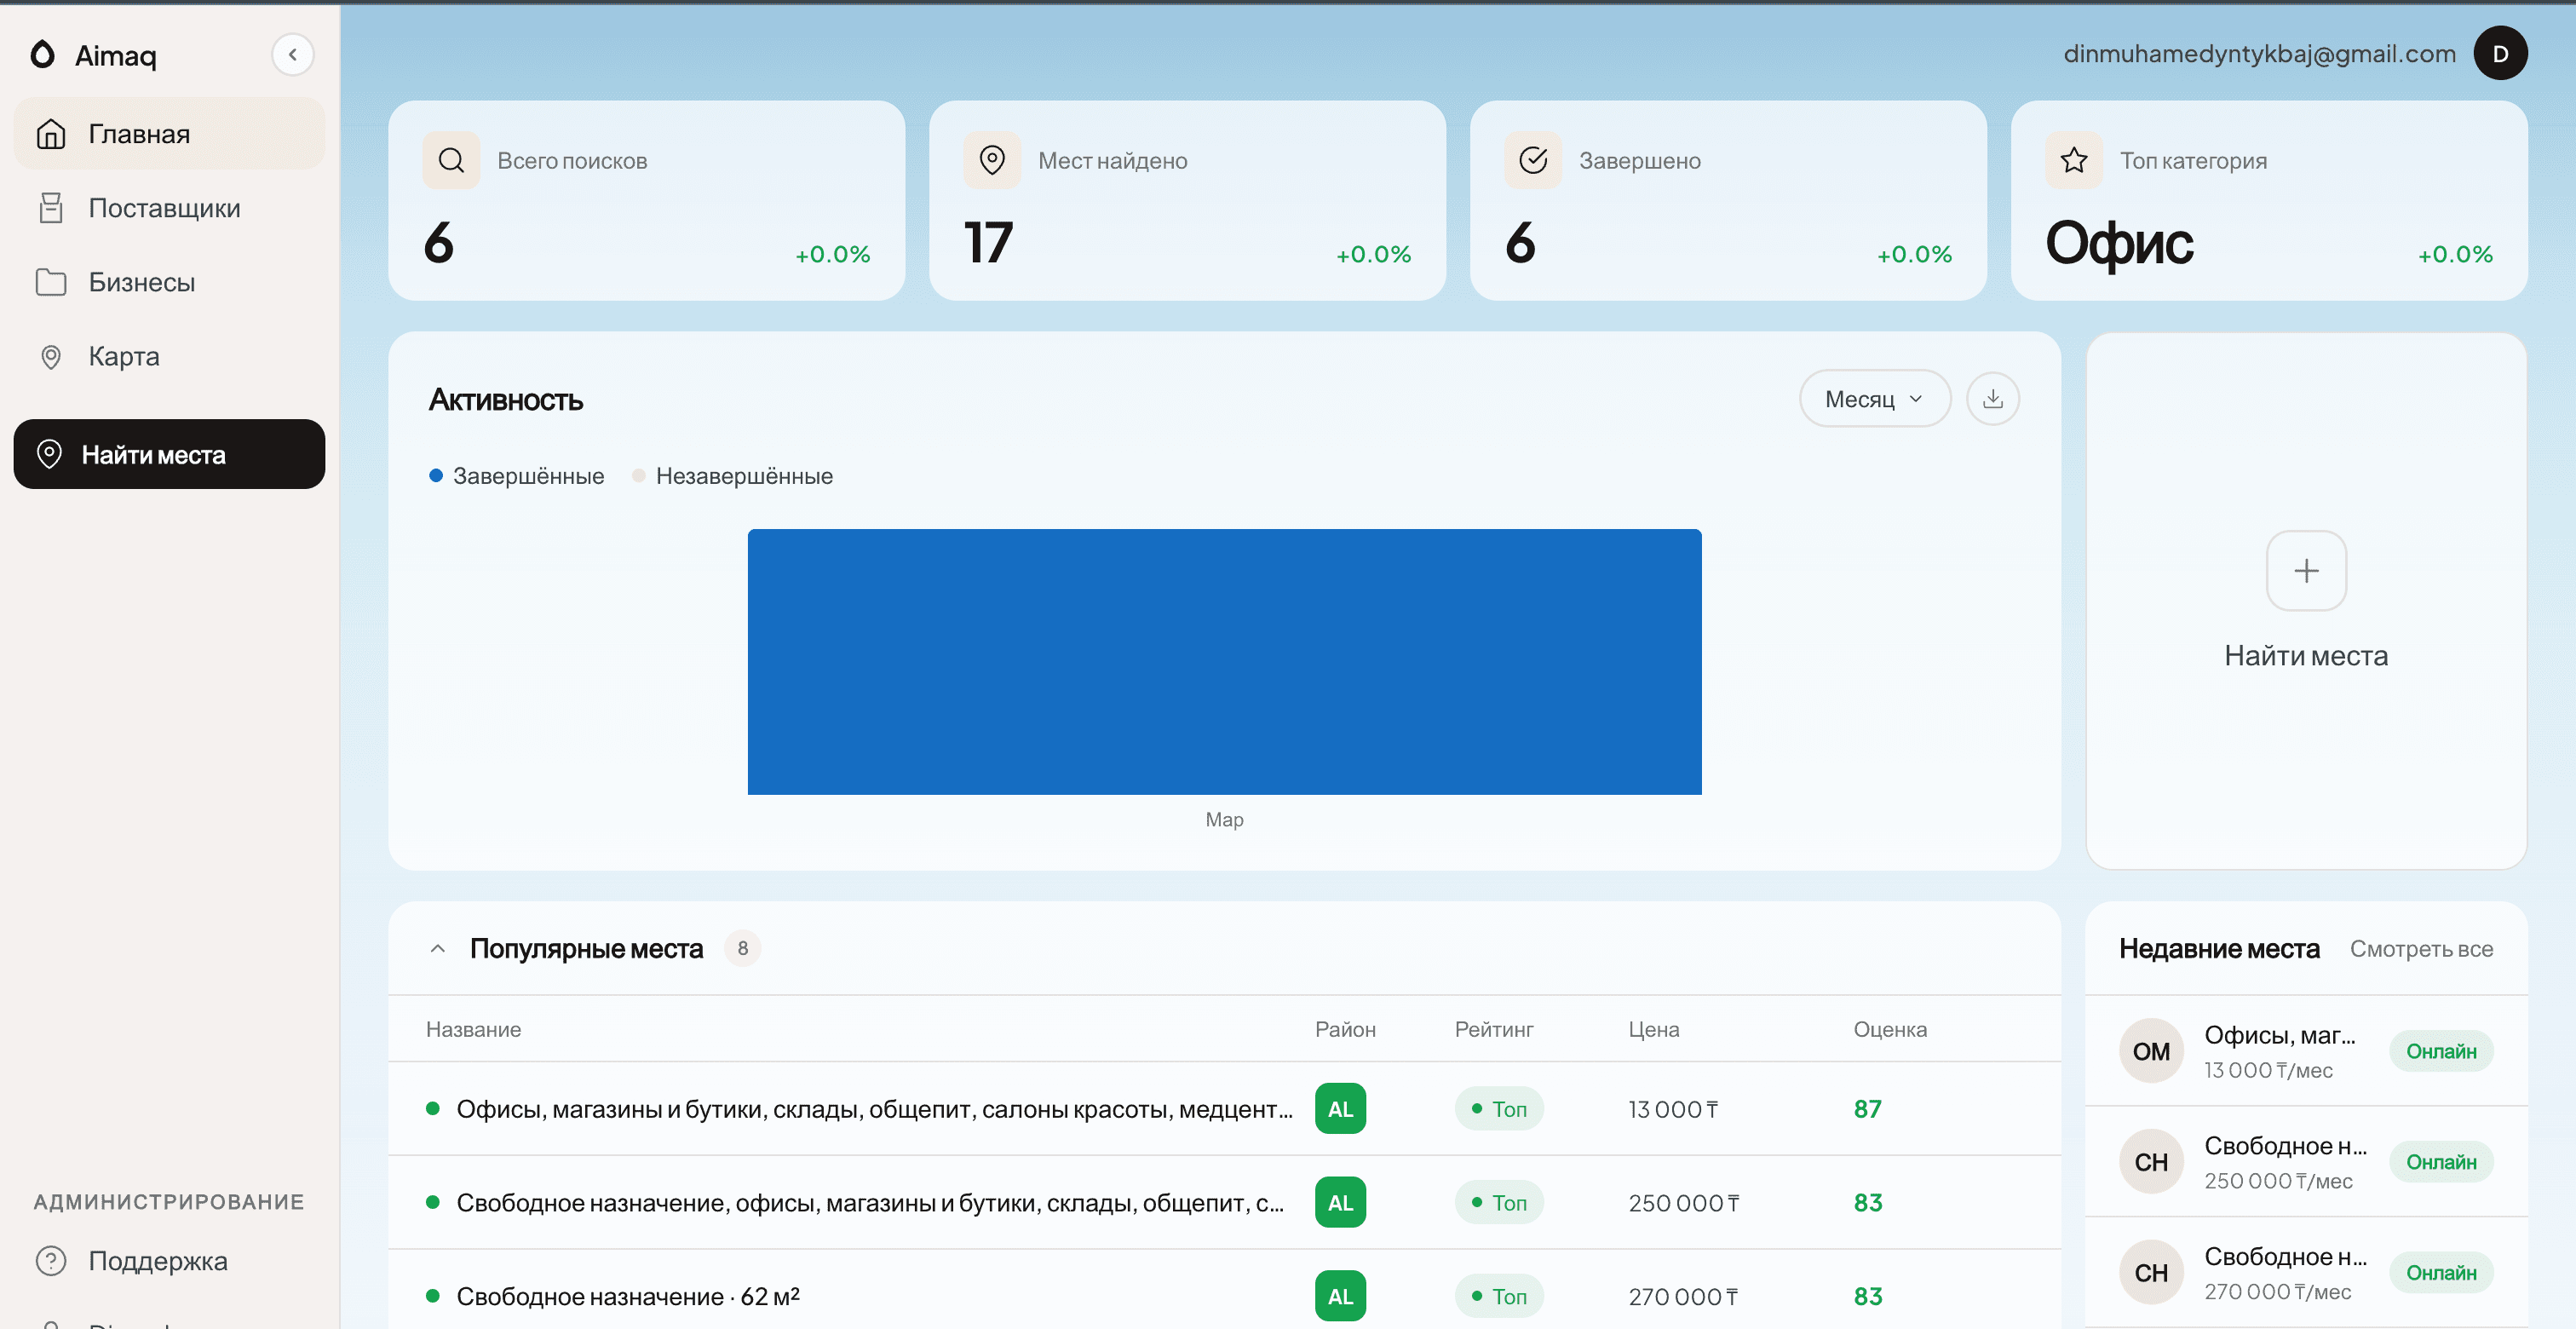Click the checkmark icon on Завершено card
Viewport: 2576px width, 1329px height.
tap(1532, 160)
